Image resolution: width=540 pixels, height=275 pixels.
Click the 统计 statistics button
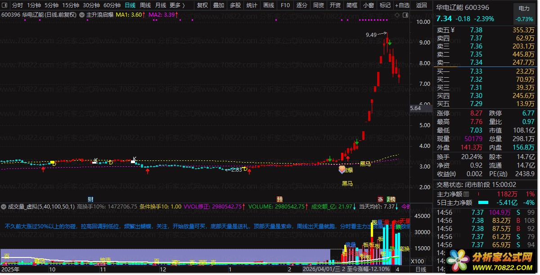252,5
